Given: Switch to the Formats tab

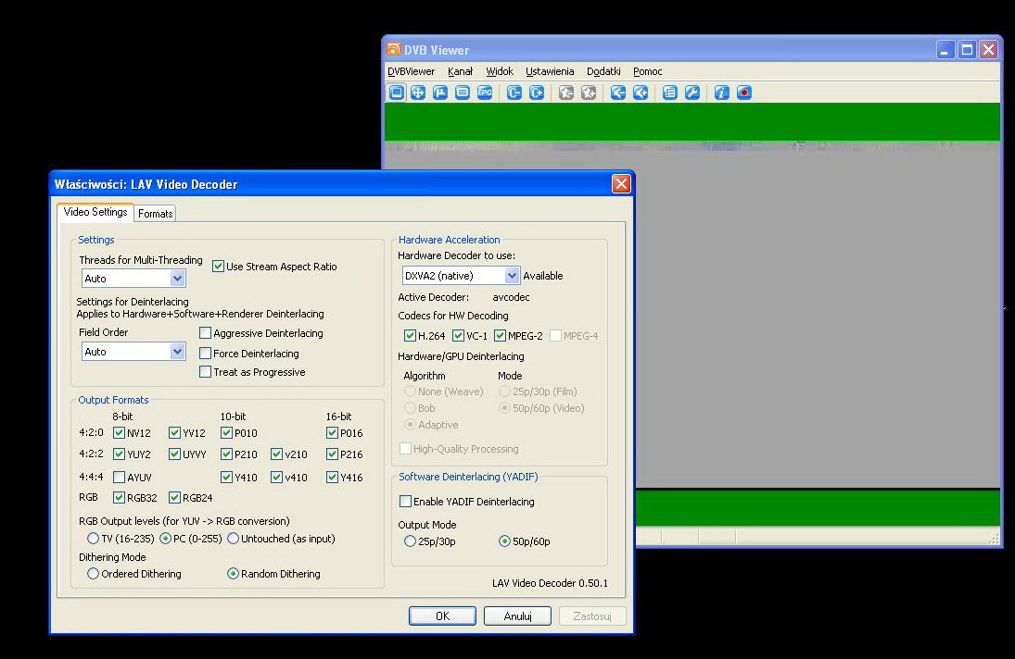Looking at the screenshot, I should tap(156, 214).
